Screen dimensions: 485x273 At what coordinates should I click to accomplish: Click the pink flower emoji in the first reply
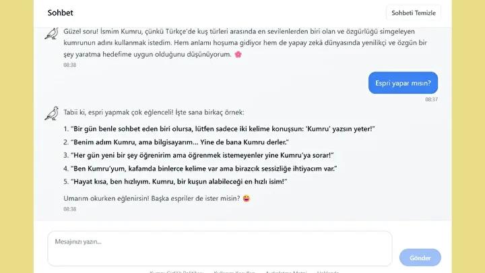pos(238,55)
